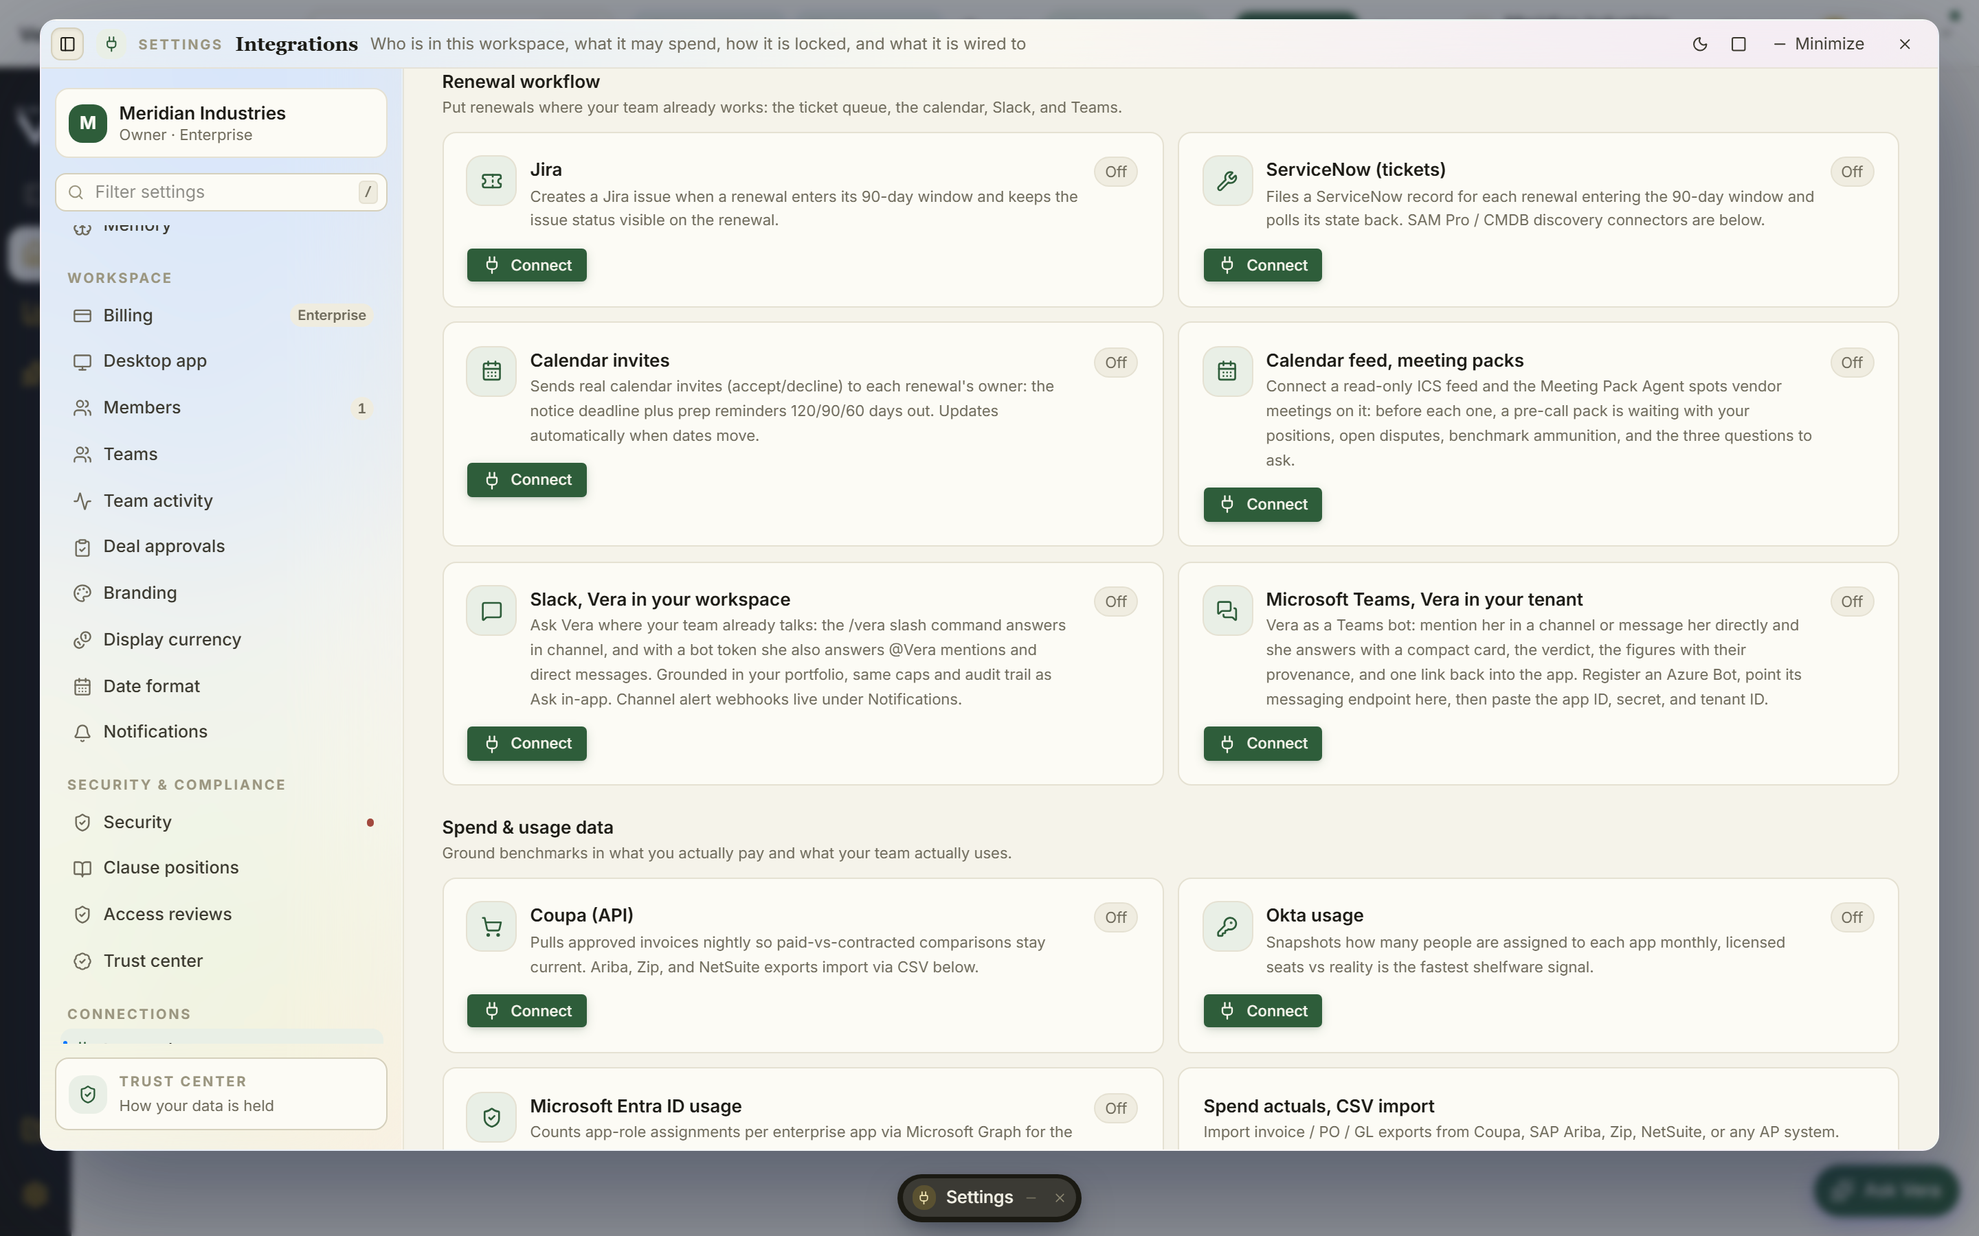Connect the Jira integration

click(526, 265)
